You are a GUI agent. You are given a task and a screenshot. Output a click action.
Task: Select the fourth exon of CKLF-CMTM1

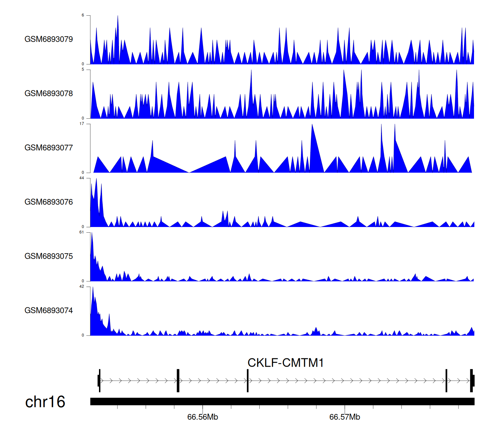pyautogui.click(x=446, y=381)
